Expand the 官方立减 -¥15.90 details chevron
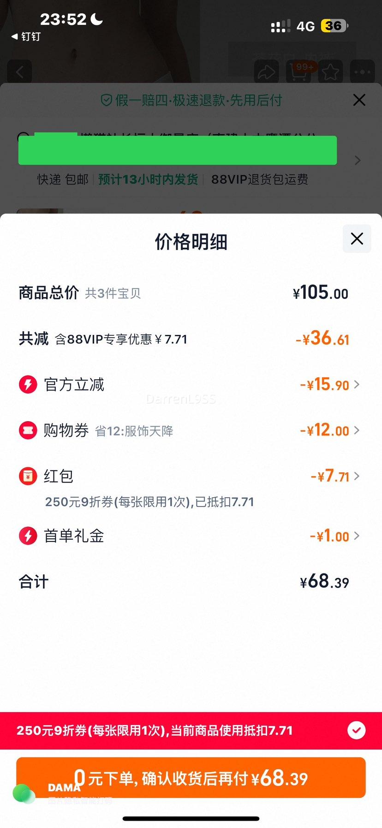 pos(357,384)
